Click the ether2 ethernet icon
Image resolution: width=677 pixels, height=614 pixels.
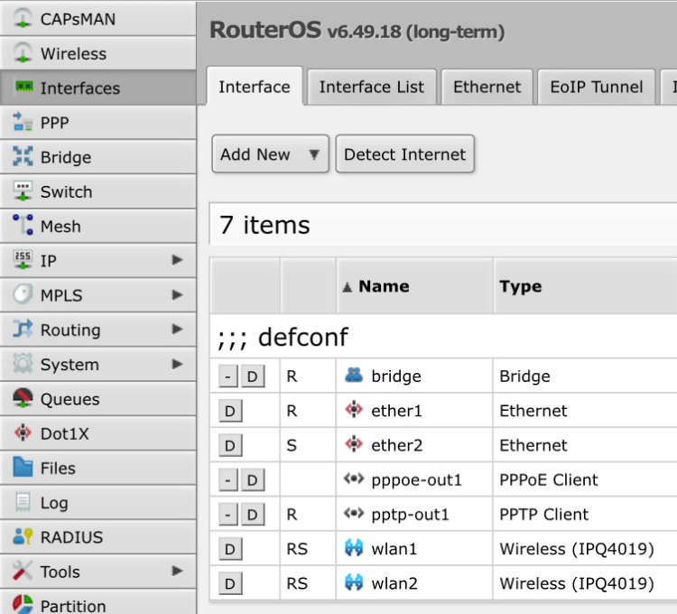(x=354, y=444)
